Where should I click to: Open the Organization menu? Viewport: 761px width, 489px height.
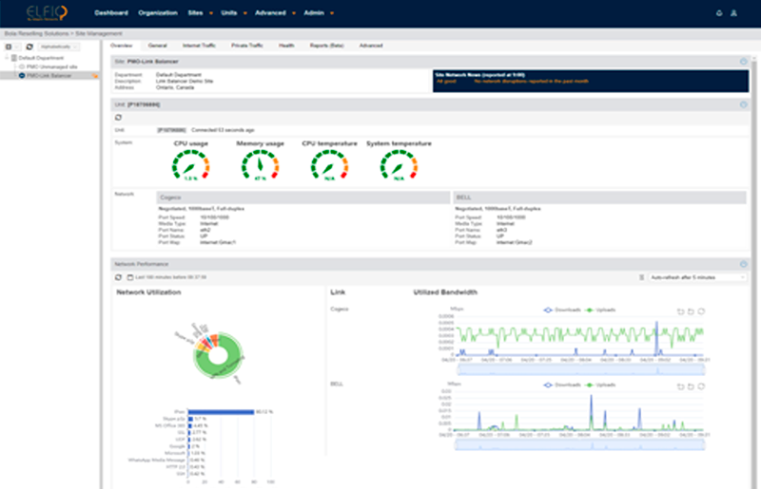coord(157,13)
